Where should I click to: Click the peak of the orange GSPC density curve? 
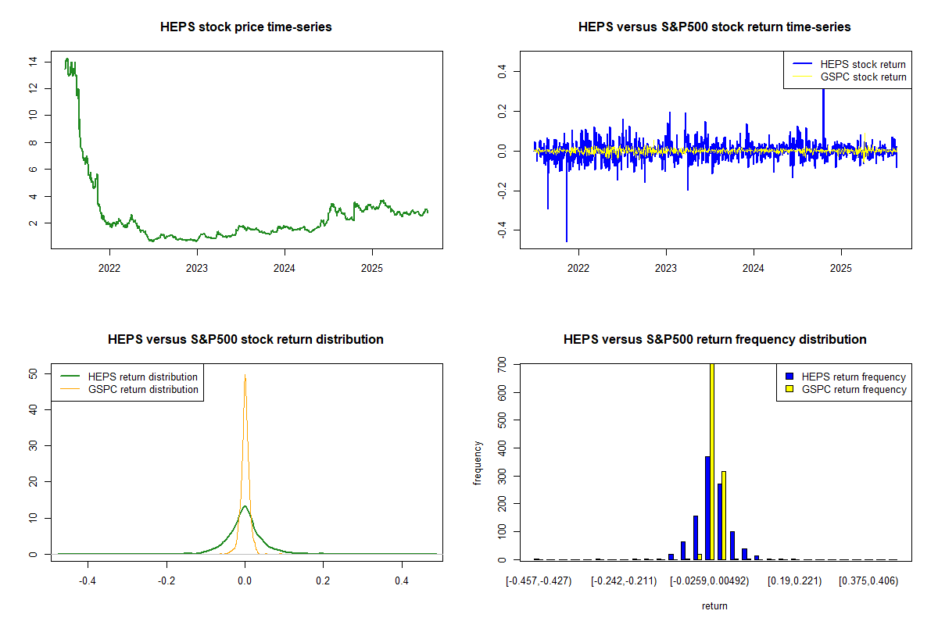click(245, 376)
